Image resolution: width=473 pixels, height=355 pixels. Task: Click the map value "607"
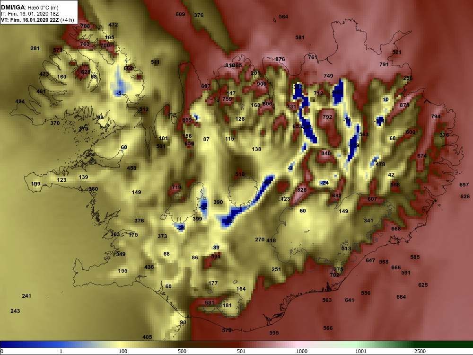point(372,199)
